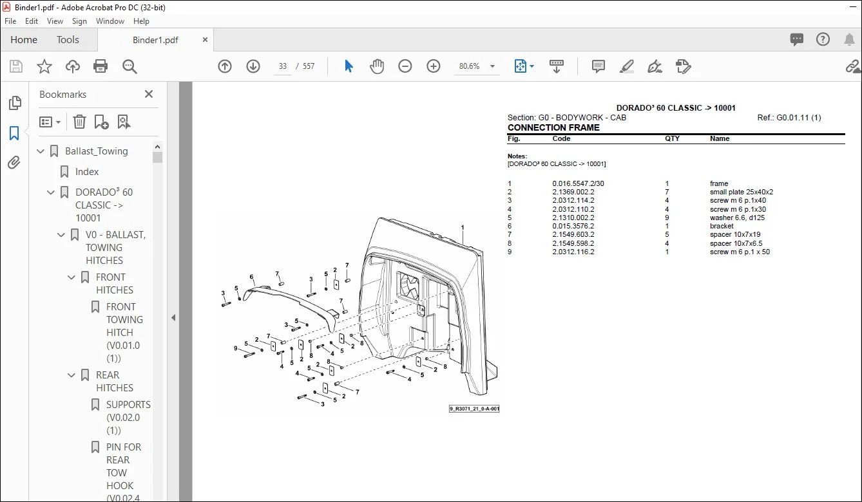Click the Ref.: G0.01.11 (1) text
862x502 pixels.
coord(789,118)
